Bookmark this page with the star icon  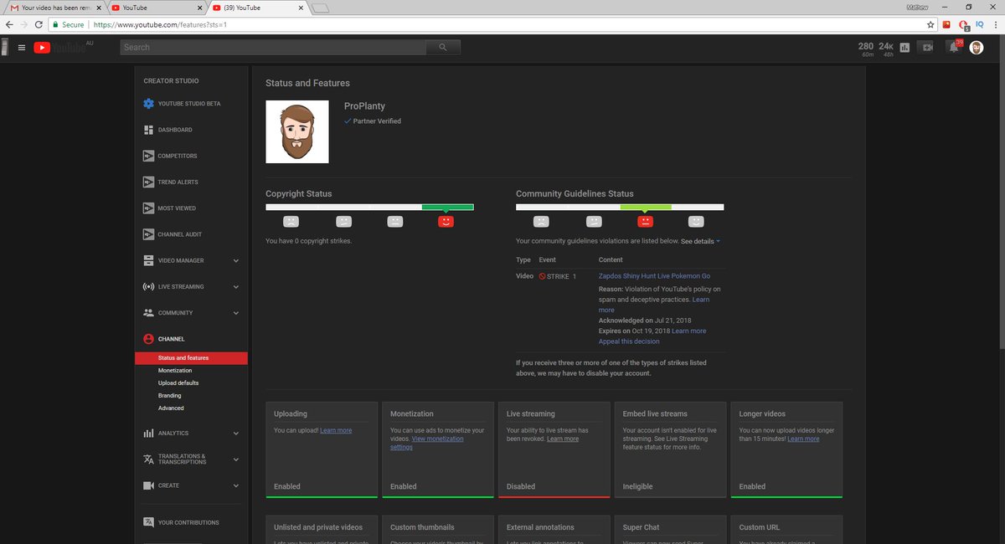[x=930, y=25]
